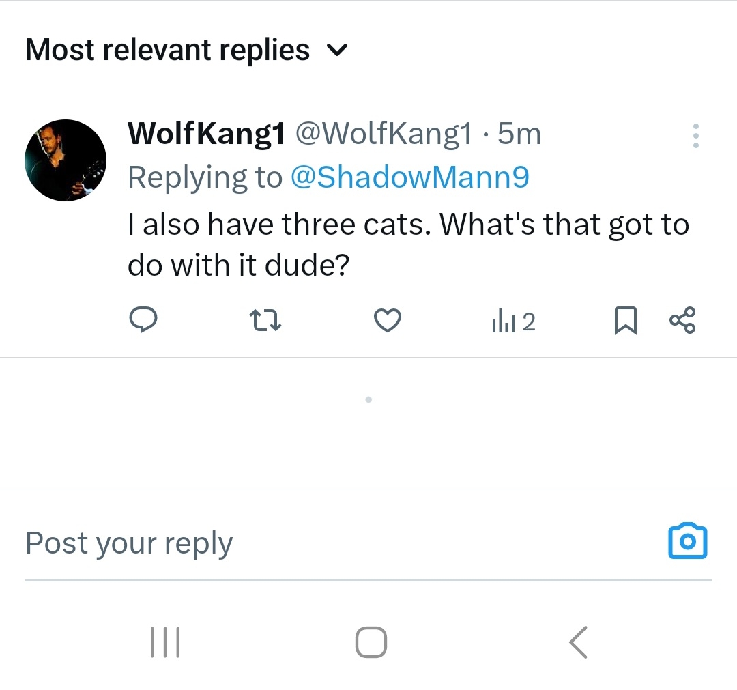Open the @ShadowMann9 mention link
The height and width of the screenshot is (690, 737).
click(409, 177)
